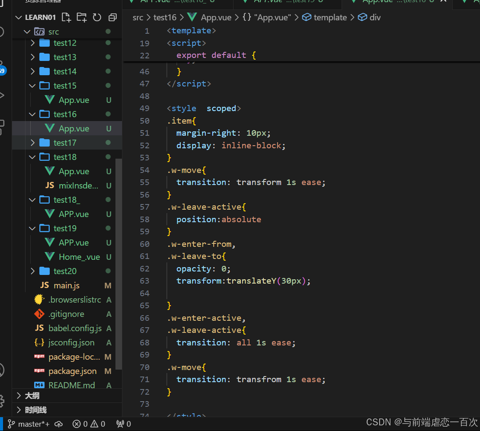Collapse the test15 folder
Screen dimensions: 480x431
tap(32, 86)
